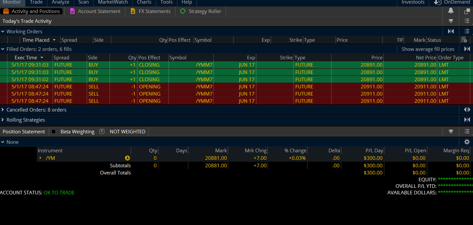Image resolution: width=473 pixels, height=225 pixels.
Task: Click the orange account icon in the /YM row
Action: [127, 158]
